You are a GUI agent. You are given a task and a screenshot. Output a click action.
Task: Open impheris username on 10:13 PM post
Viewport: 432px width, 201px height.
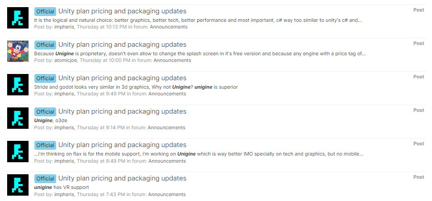pos(64,27)
